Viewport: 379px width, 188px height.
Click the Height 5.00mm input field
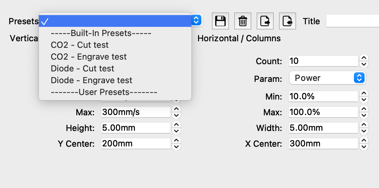coord(136,128)
